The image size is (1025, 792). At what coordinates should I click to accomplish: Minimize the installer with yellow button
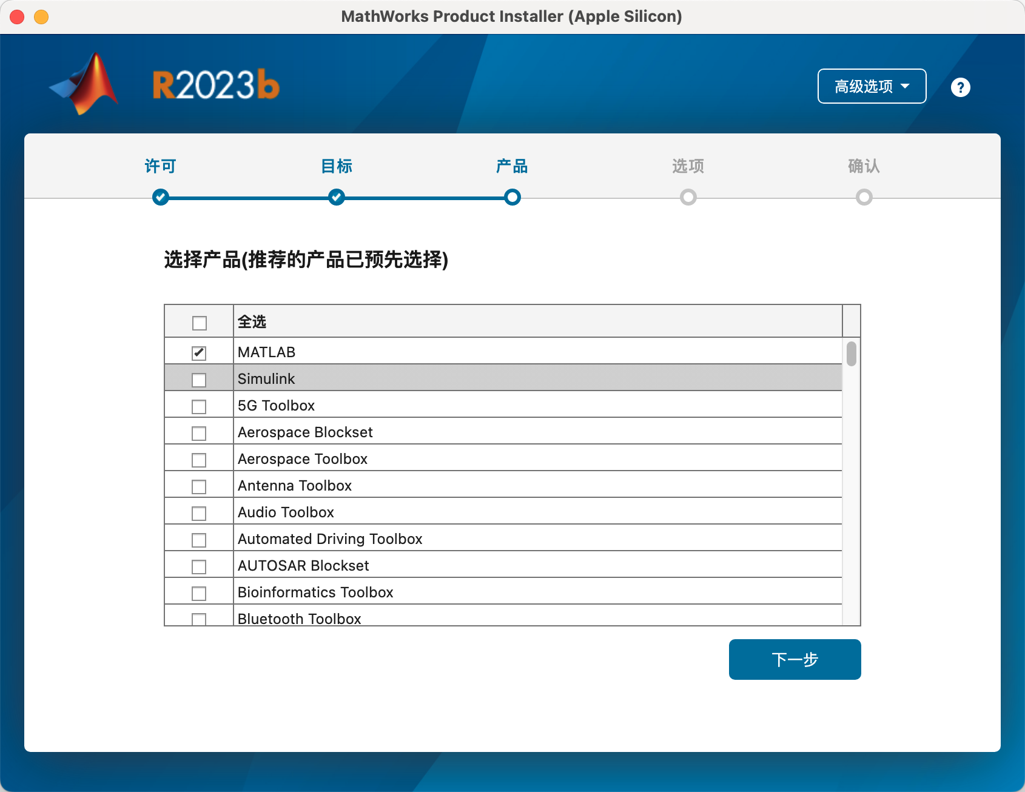pos(41,16)
